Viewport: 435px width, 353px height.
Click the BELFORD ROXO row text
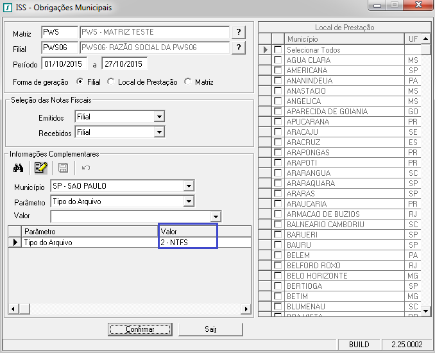click(x=314, y=265)
